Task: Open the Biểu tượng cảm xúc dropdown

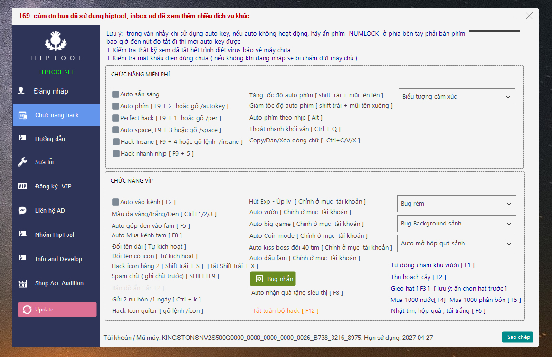Action: tap(457, 97)
